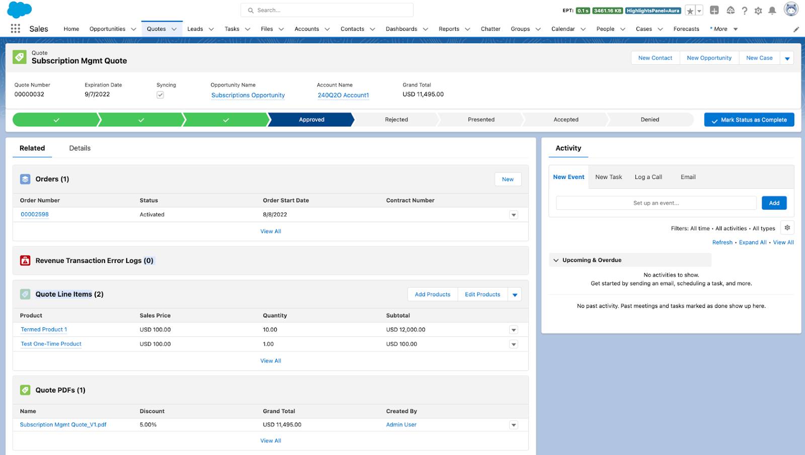Open the Quotes tab dropdown chevron

click(174, 29)
